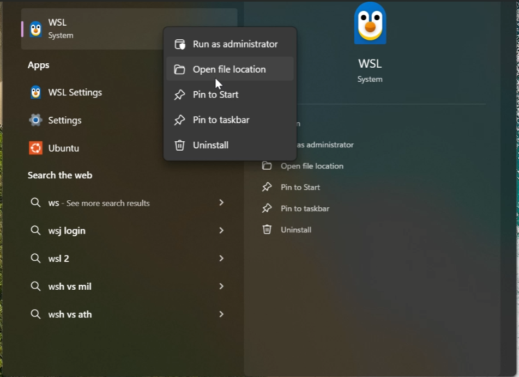Expand the 'ws' web search result arrow

pos(221,202)
